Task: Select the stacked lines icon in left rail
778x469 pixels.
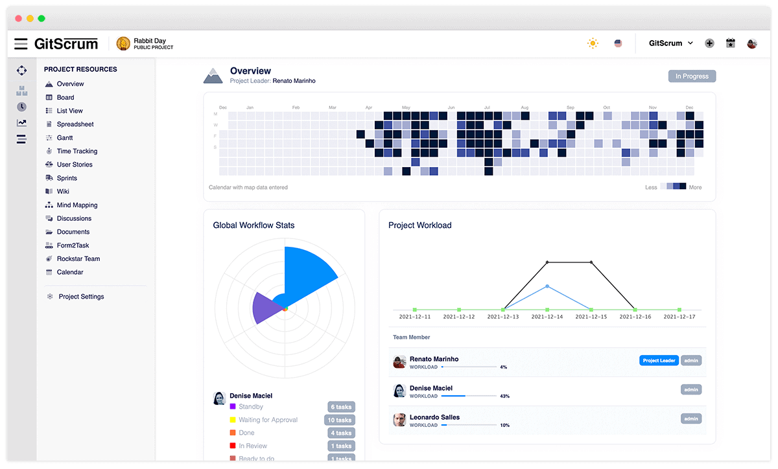Action: (x=21, y=139)
